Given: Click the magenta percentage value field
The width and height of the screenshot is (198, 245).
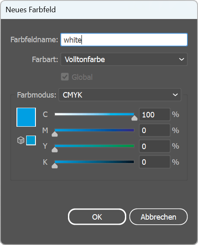Looking at the screenshot, I should point(155,130).
